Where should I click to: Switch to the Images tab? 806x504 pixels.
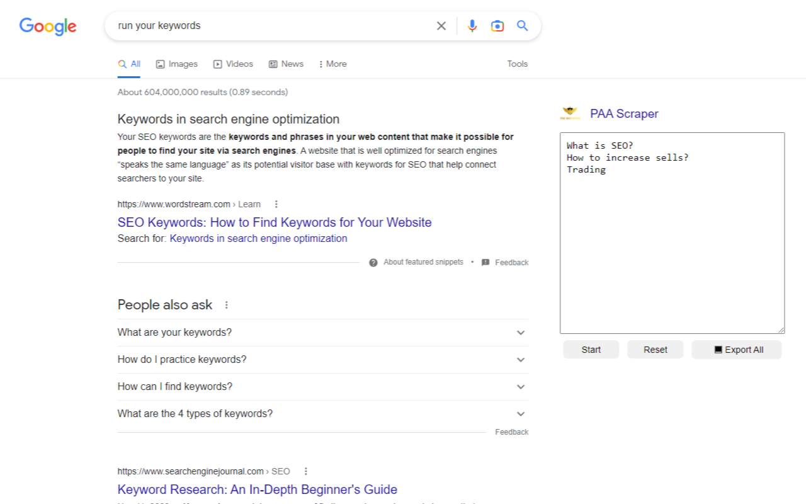(x=177, y=64)
